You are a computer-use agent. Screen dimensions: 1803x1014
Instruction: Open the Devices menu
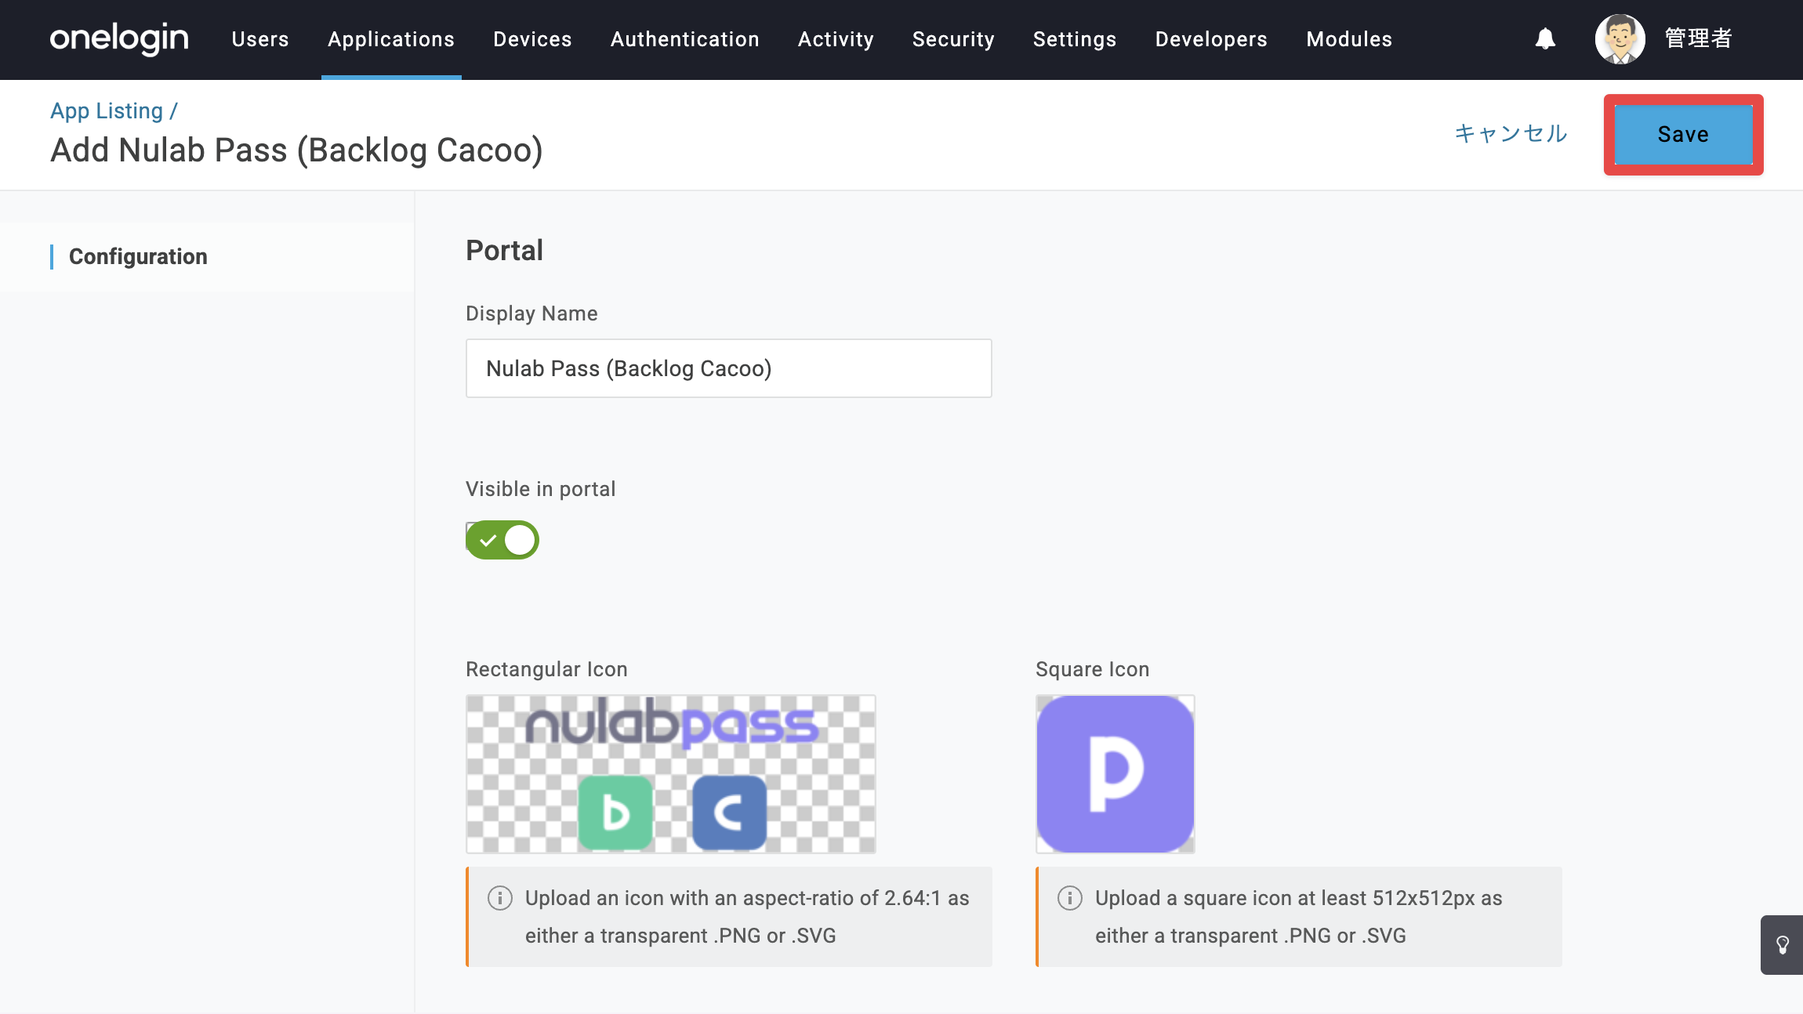pos(532,39)
